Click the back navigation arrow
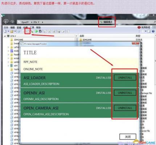 [x=6, y=22]
